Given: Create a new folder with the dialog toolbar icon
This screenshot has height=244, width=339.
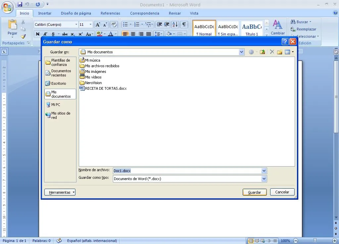Looking at the screenshot, I should click(280, 52).
